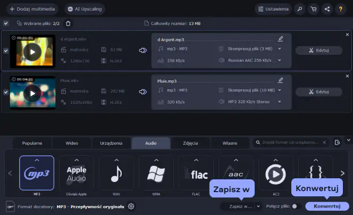The height and width of the screenshot is (215, 353).
Task: Click AI Upscaling button
Action: click(x=85, y=9)
